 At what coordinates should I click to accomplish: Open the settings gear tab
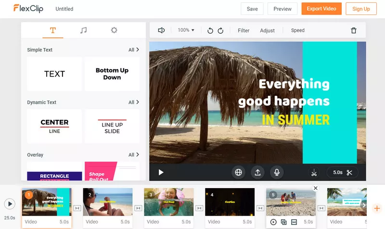pos(114,30)
